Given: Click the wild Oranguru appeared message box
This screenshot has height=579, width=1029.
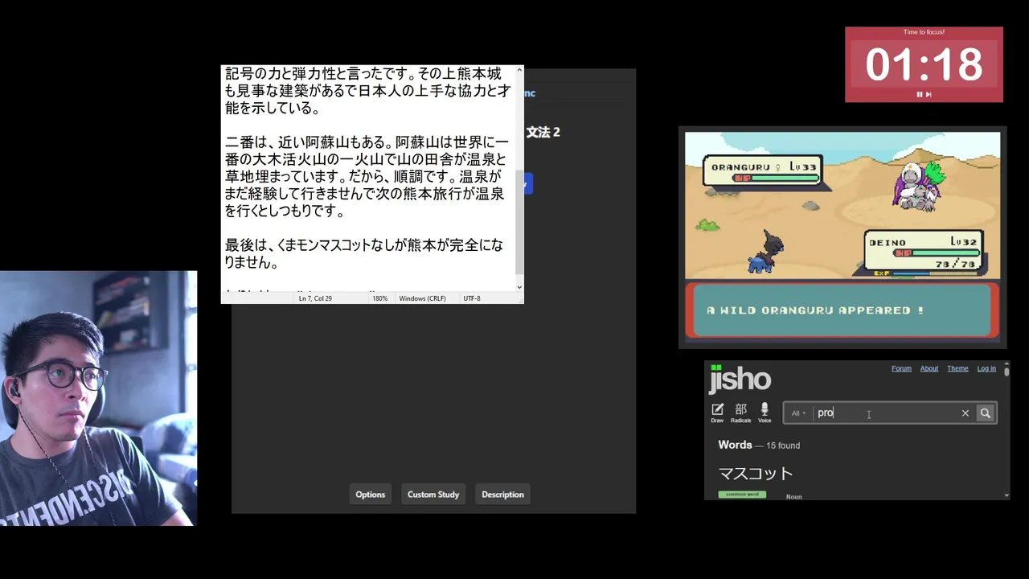Looking at the screenshot, I should click(842, 310).
